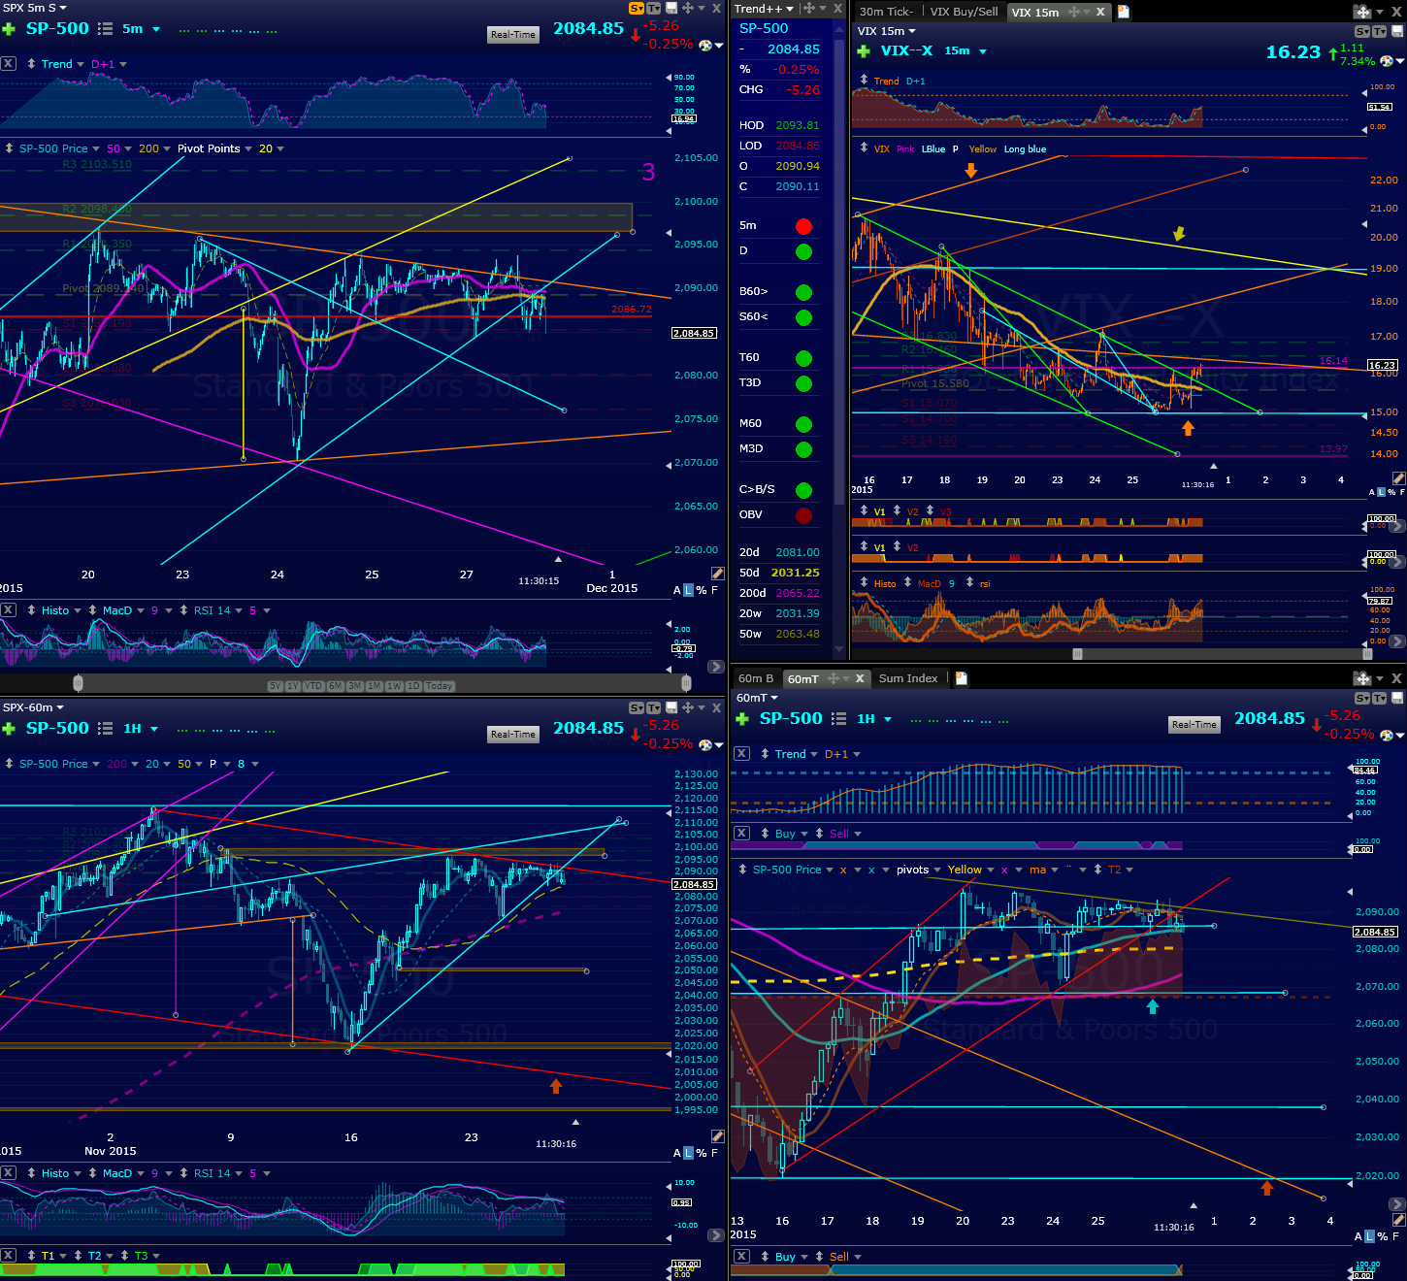Switch to Sum Index tab
Viewport: 1407px width, 1281px height.
coord(908,678)
